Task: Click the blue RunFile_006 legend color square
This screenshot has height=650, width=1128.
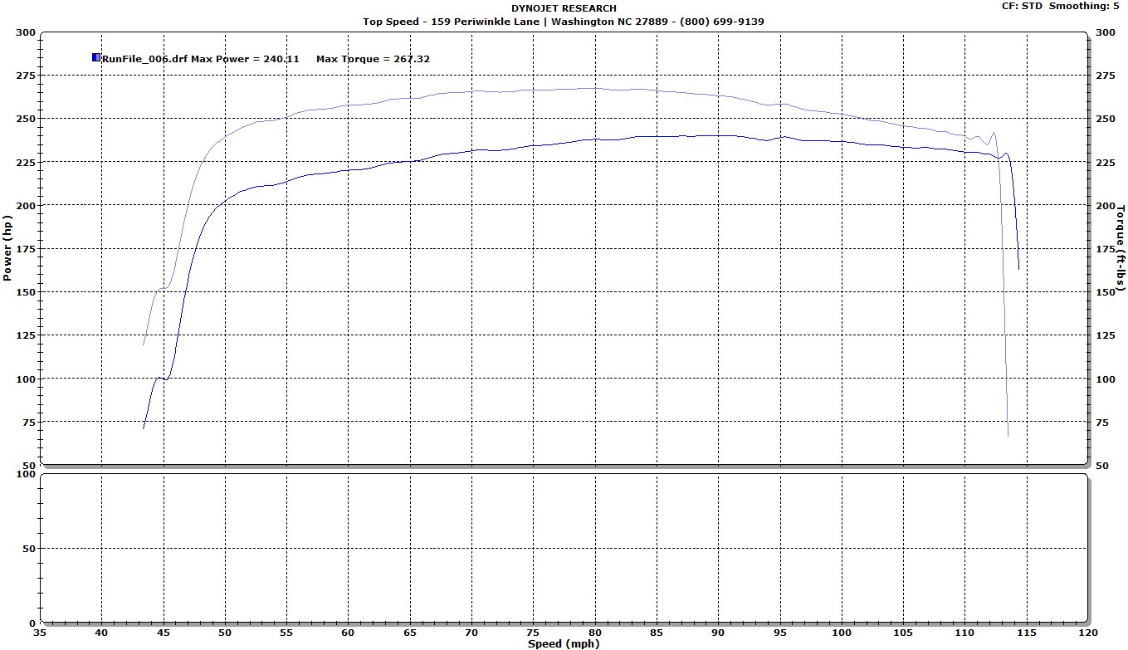Action: click(96, 58)
